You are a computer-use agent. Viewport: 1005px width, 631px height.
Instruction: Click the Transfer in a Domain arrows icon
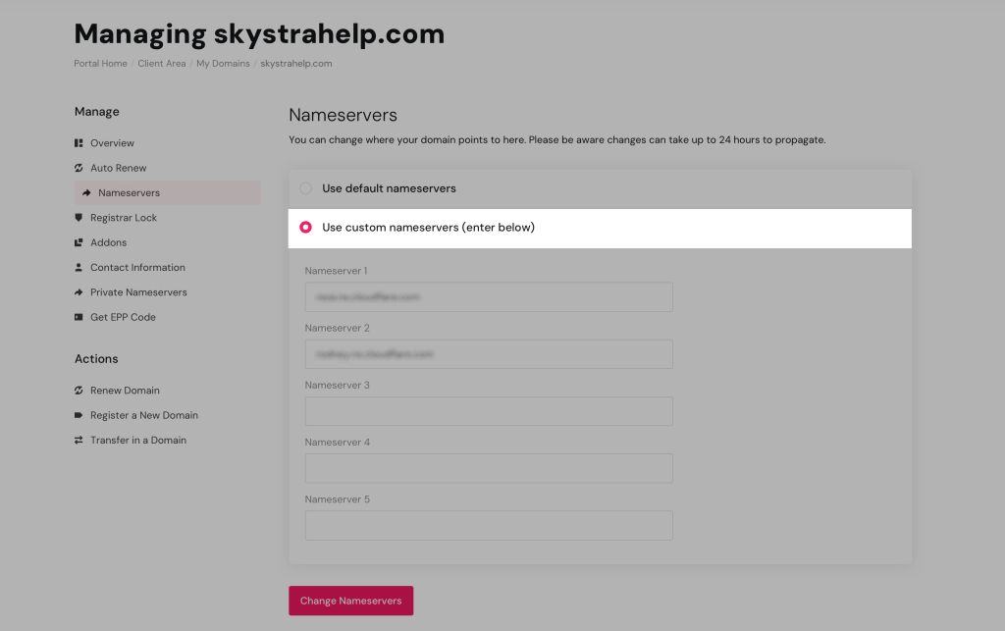(79, 441)
